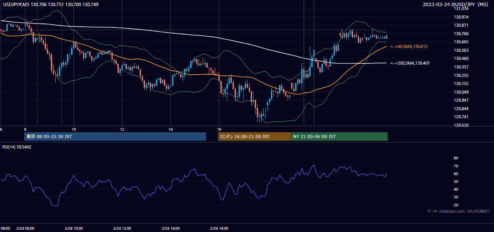The height and width of the screenshot is (232, 494).
Task: Click price axis value 130.563
Action: tap(461, 50)
